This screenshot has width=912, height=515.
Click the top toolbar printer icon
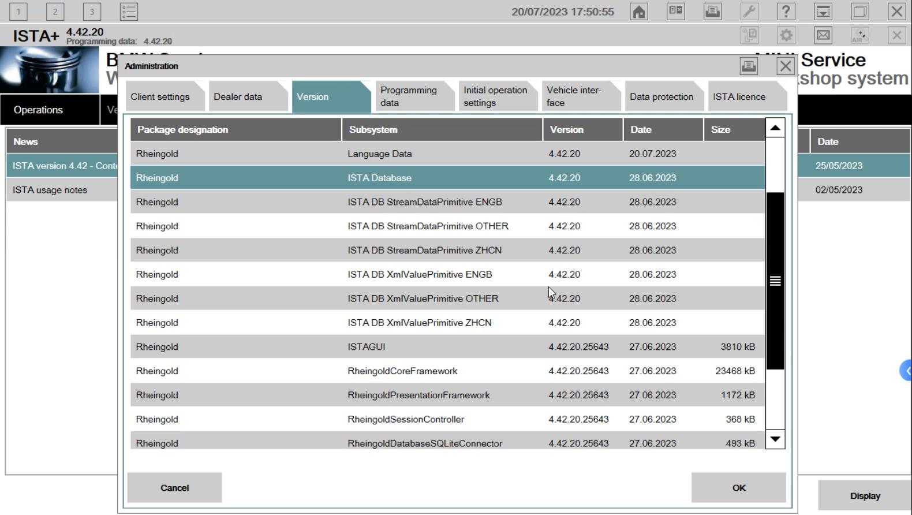tap(712, 11)
